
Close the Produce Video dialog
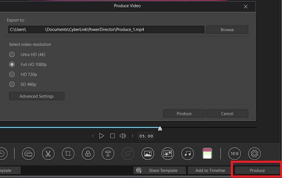(x=246, y=6)
